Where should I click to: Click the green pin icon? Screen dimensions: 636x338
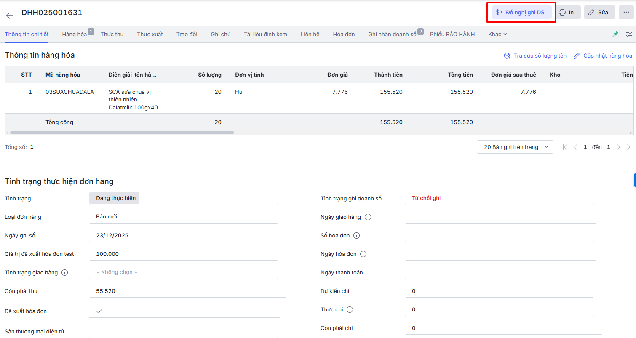615,34
